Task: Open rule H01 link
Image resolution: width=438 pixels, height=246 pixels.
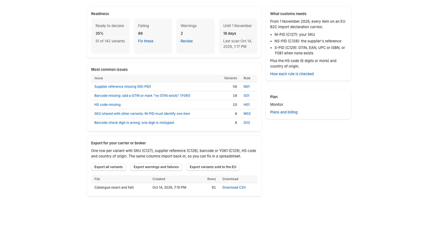Action: click(x=247, y=105)
